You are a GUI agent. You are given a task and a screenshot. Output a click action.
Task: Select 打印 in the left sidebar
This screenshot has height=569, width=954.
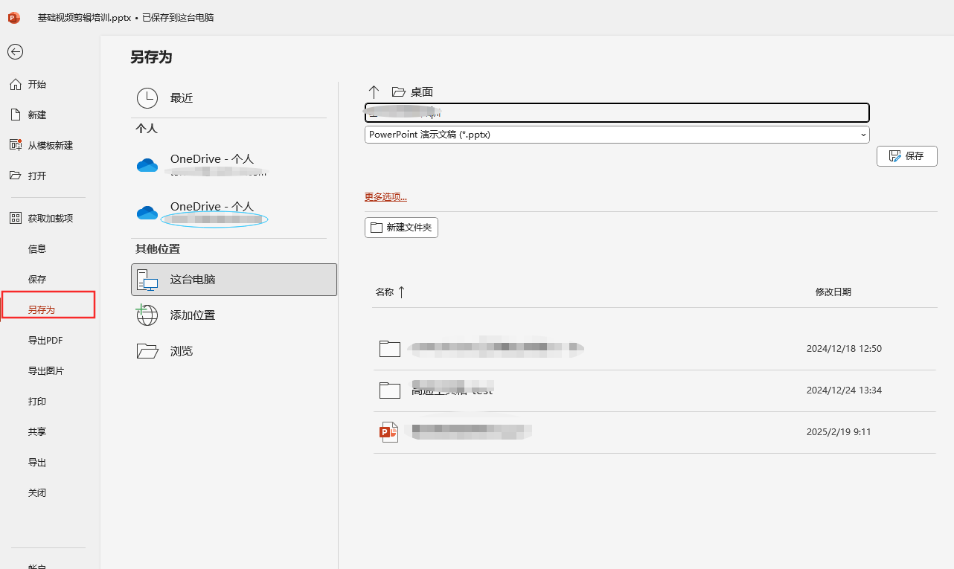point(37,402)
